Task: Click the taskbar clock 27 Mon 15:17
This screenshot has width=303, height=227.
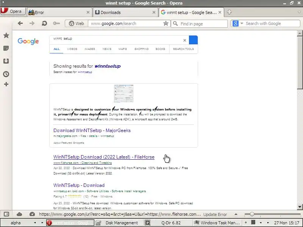Action: click(x=287, y=223)
